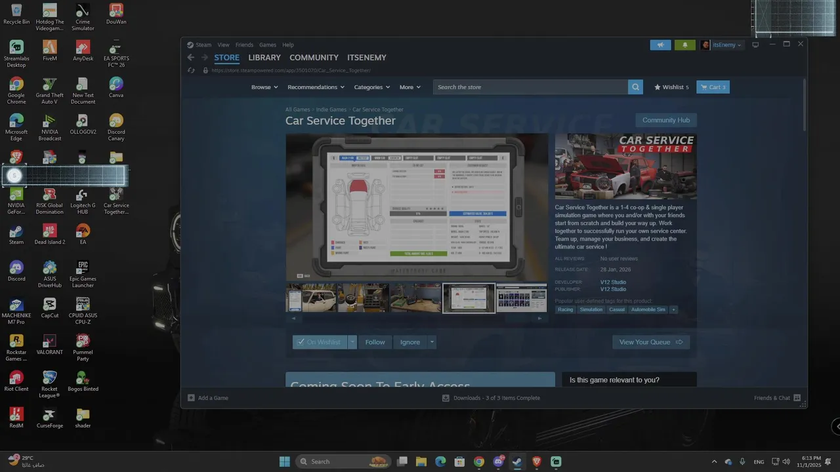Open the Cart 3 button
Viewport: 840px width, 472px height.
713,87
